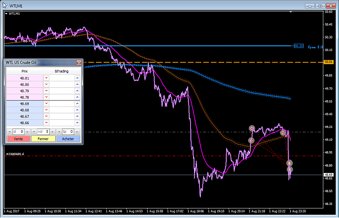Click blue buy arrow on 48.80 row
The image size is (339, 218).
(x=78, y=84)
